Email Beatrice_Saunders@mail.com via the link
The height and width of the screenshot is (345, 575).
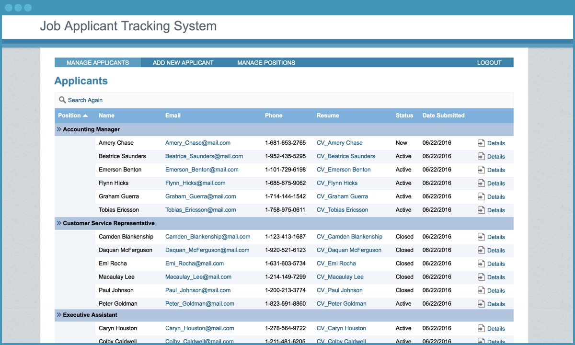pyautogui.click(x=204, y=156)
